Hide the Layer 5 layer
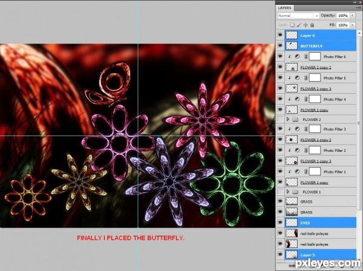 tap(280, 255)
